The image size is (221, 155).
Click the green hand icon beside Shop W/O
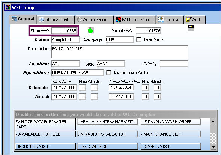pyautogui.click(x=90, y=30)
